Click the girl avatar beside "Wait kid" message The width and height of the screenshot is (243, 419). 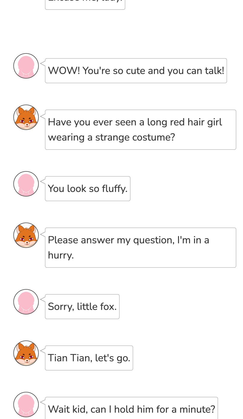click(26, 405)
